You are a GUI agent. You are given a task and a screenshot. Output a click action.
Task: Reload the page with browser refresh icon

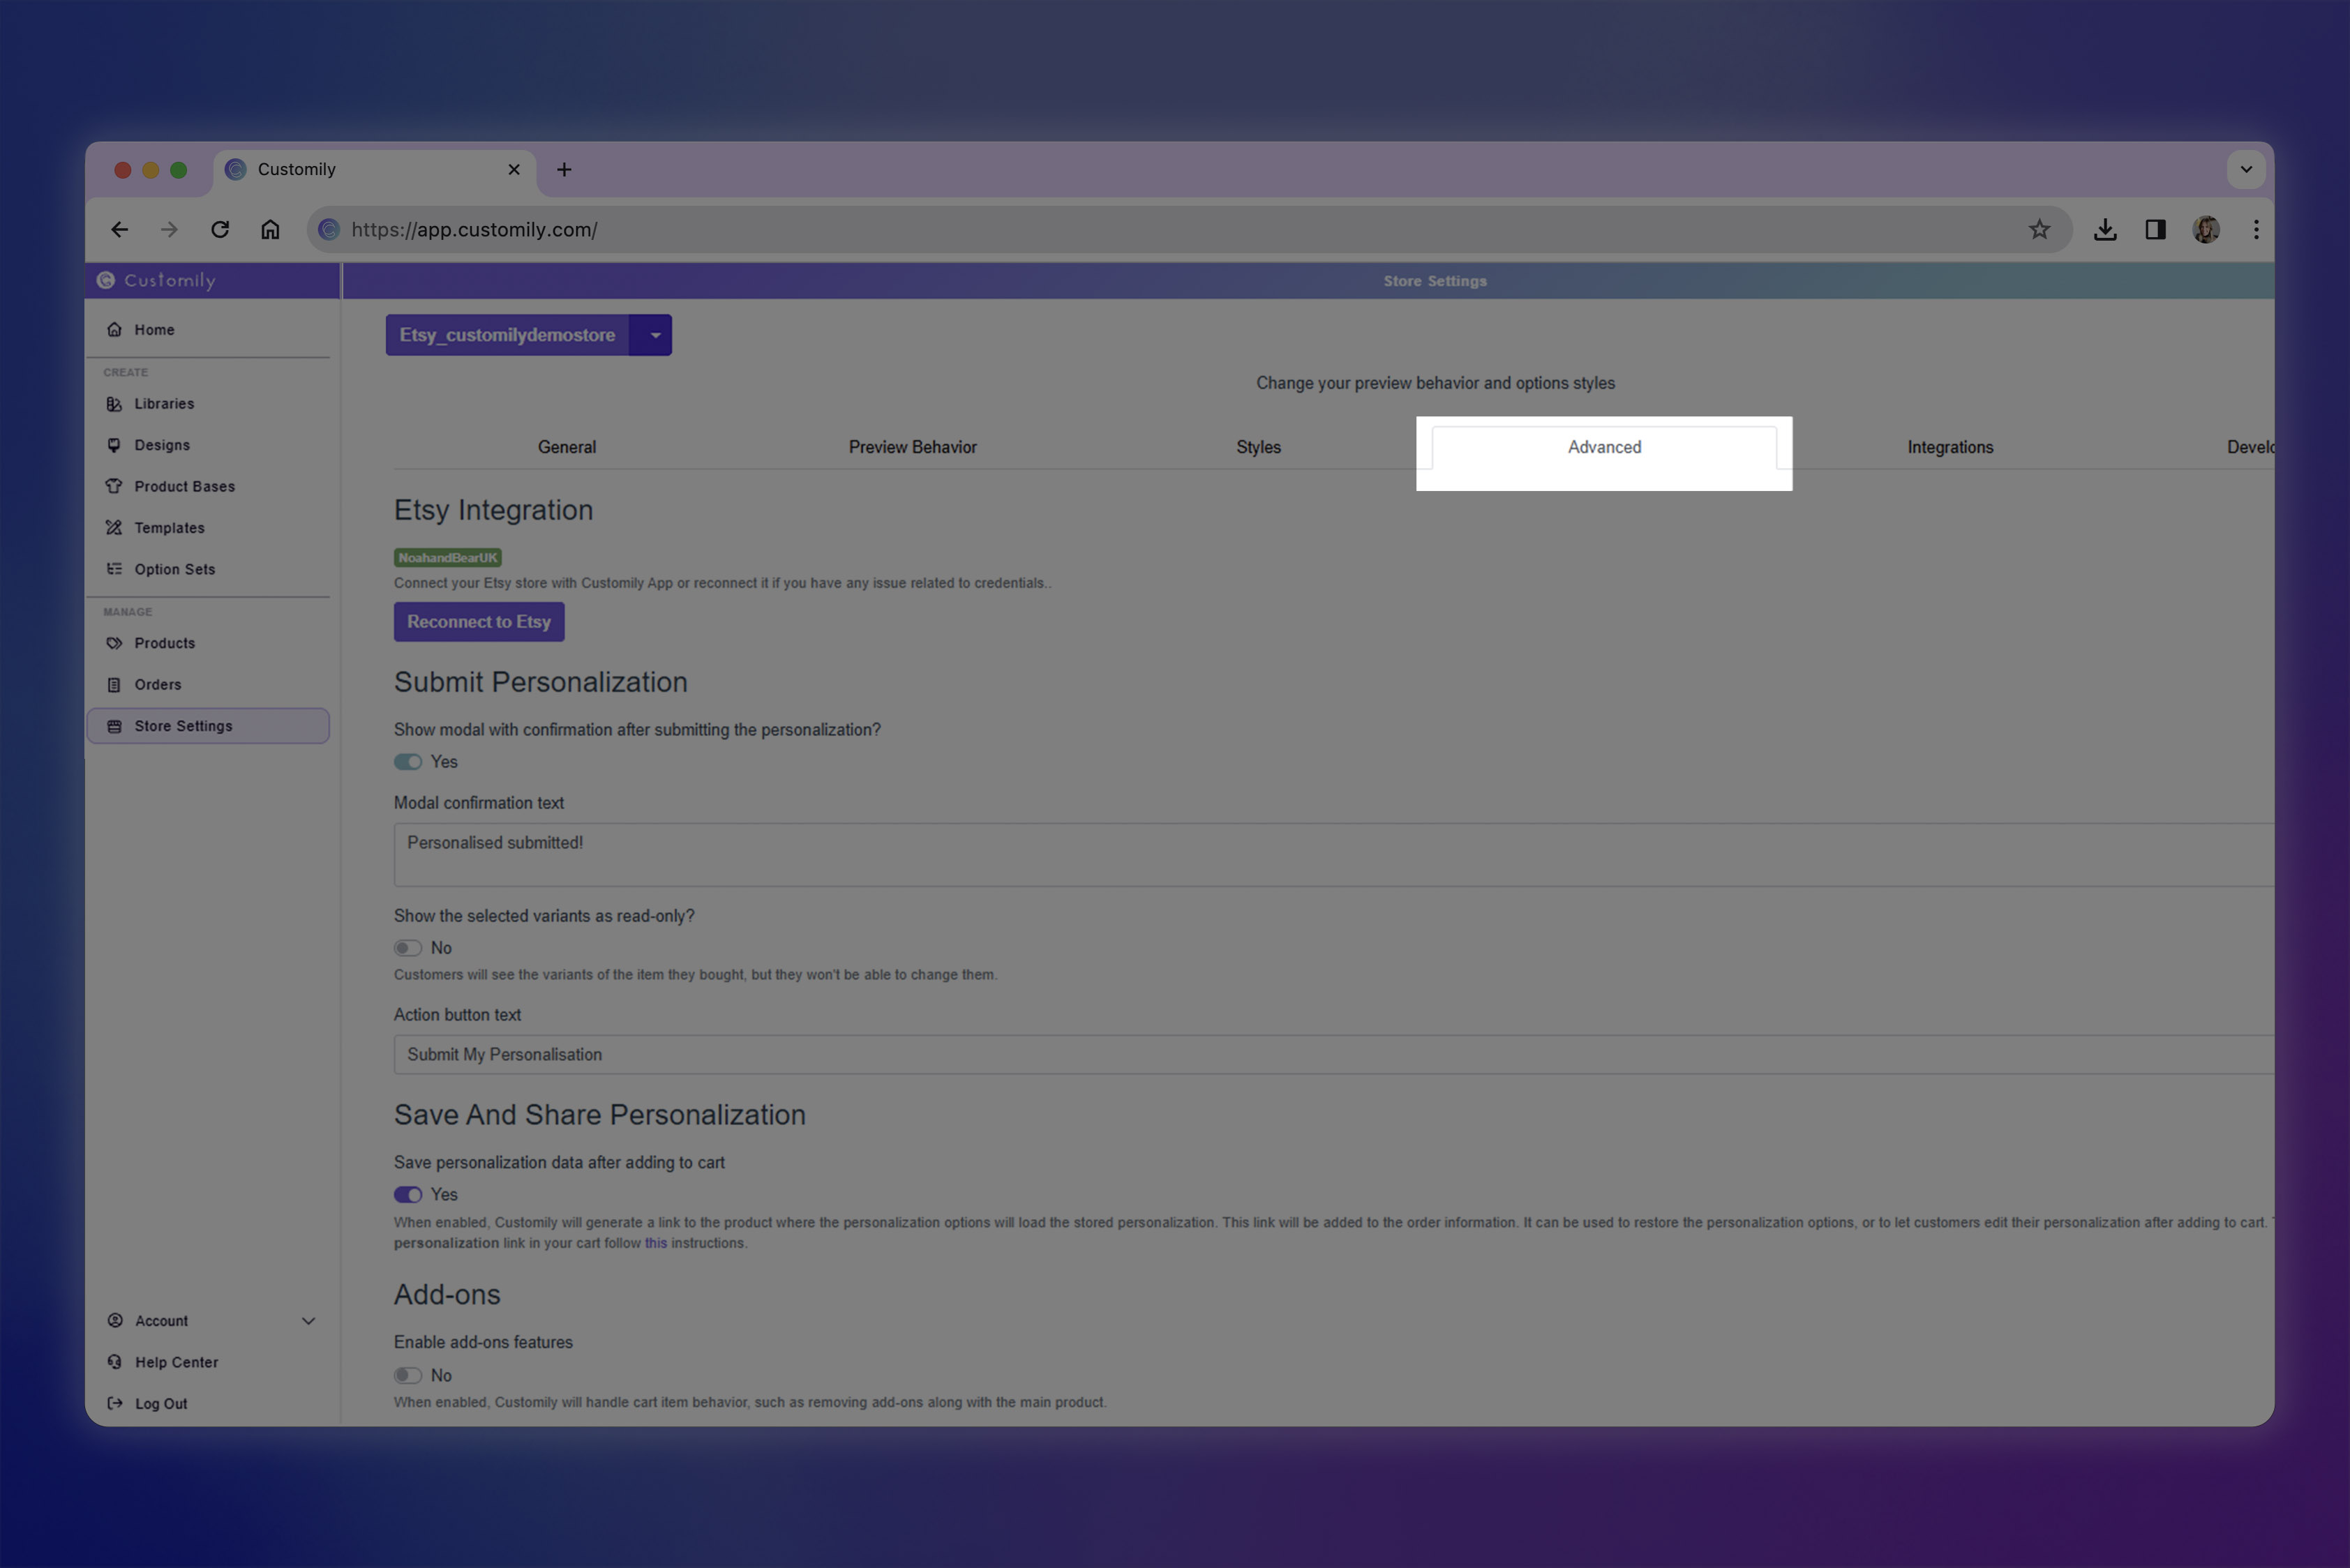coord(220,230)
